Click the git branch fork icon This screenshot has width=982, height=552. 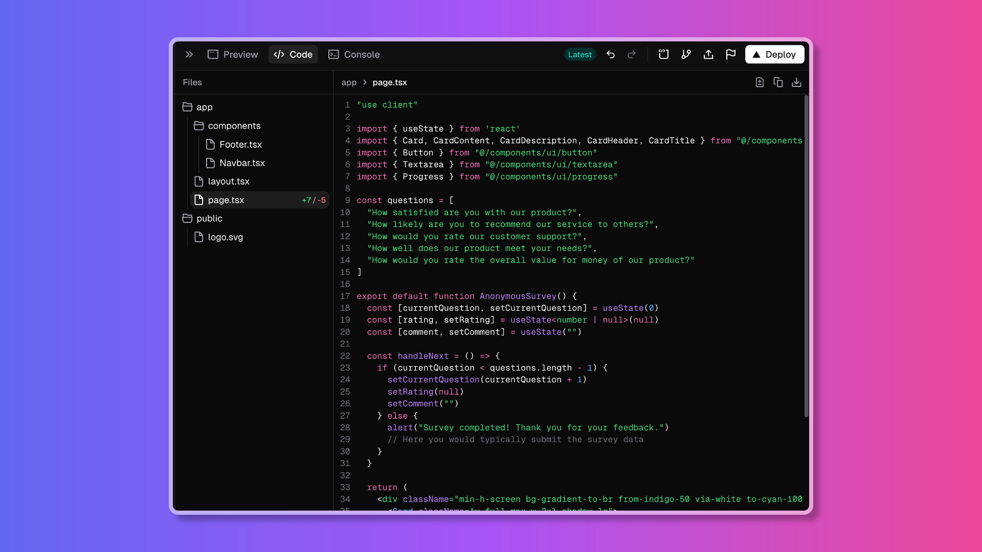tap(686, 54)
